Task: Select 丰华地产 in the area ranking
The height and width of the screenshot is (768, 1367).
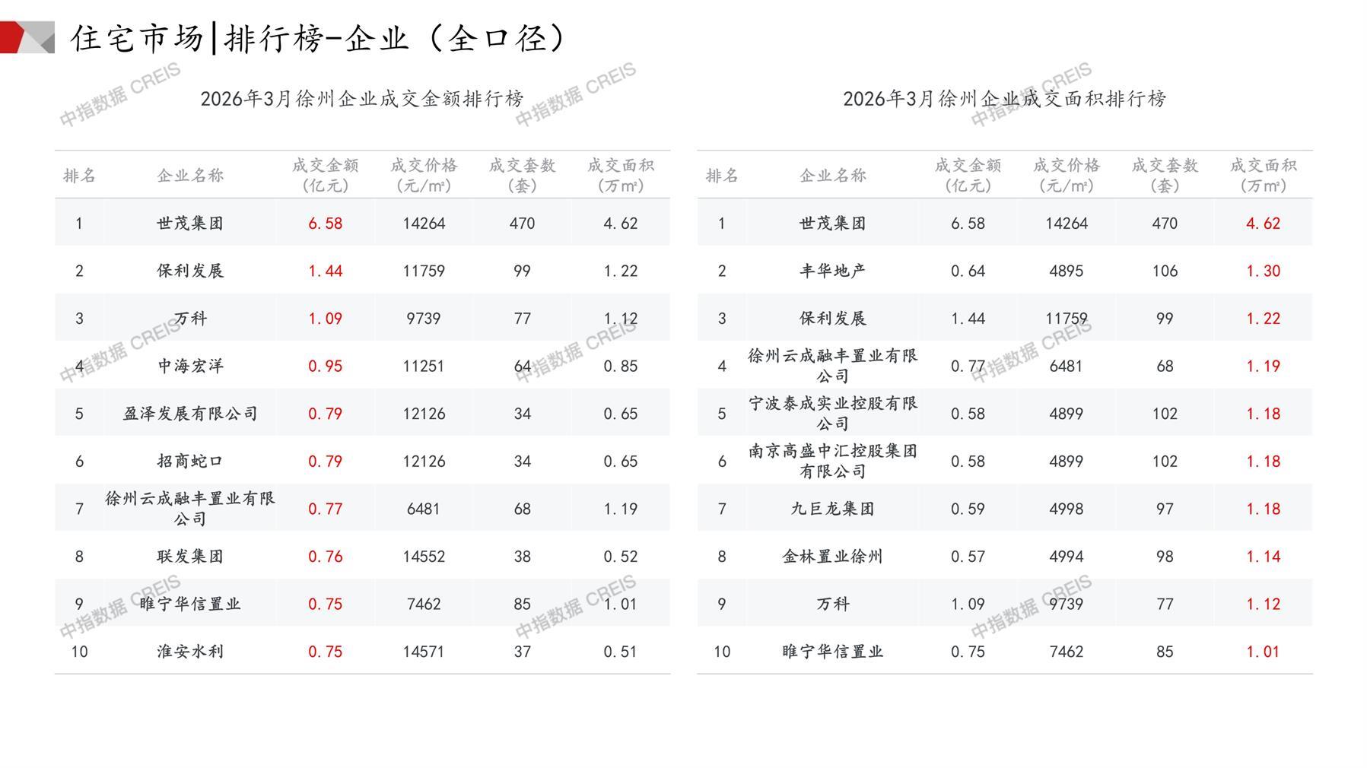Action: pos(832,271)
